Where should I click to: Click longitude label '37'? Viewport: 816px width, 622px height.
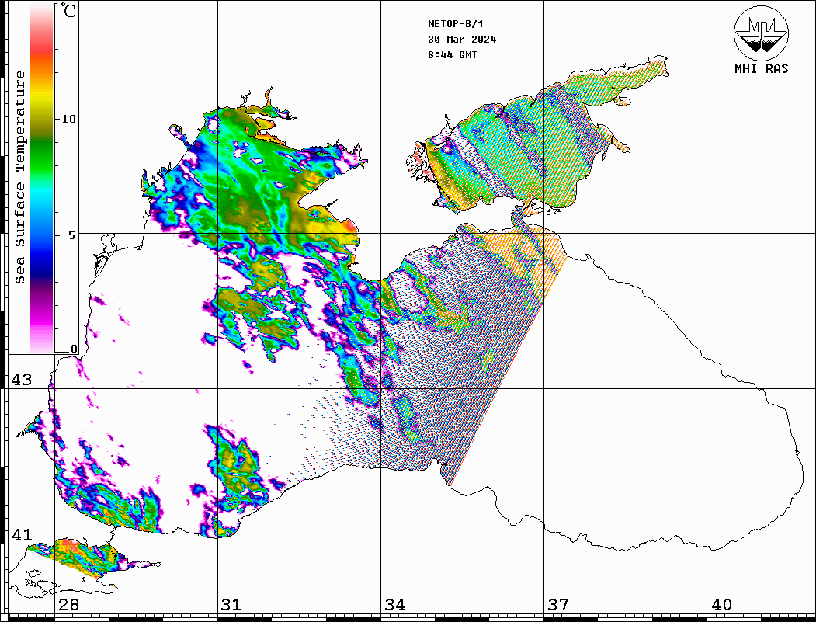[x=558, y=604]
